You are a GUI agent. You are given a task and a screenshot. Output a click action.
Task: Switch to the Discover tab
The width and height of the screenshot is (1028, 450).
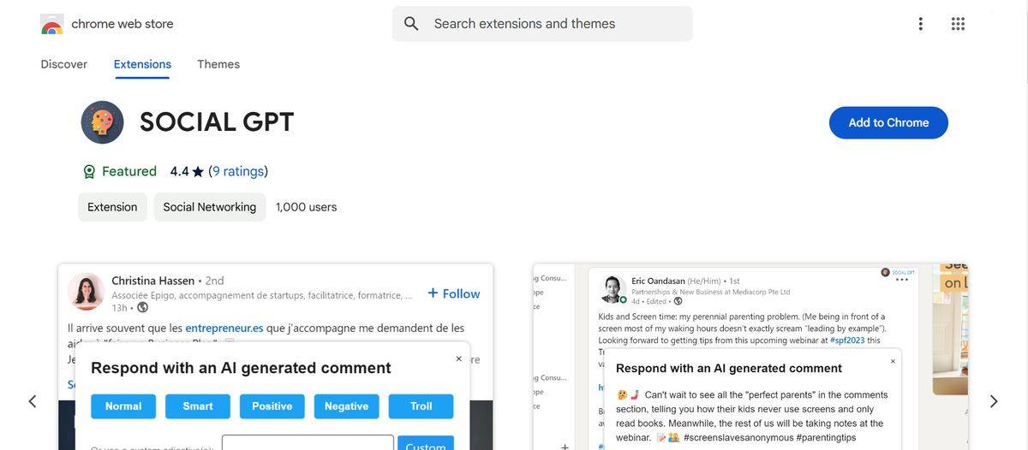(64, 64)
